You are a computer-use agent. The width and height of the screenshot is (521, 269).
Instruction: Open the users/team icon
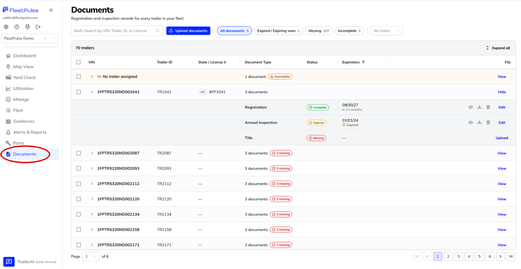[27, 27]
